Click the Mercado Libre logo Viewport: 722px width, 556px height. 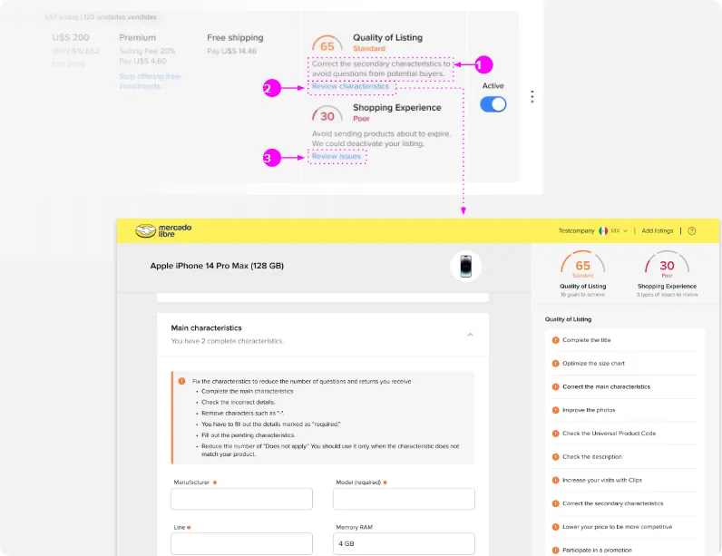pos(163,231)
